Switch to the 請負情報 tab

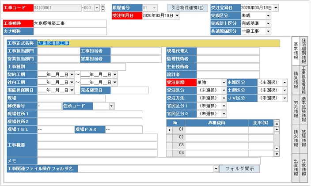[x=296, y=79]
